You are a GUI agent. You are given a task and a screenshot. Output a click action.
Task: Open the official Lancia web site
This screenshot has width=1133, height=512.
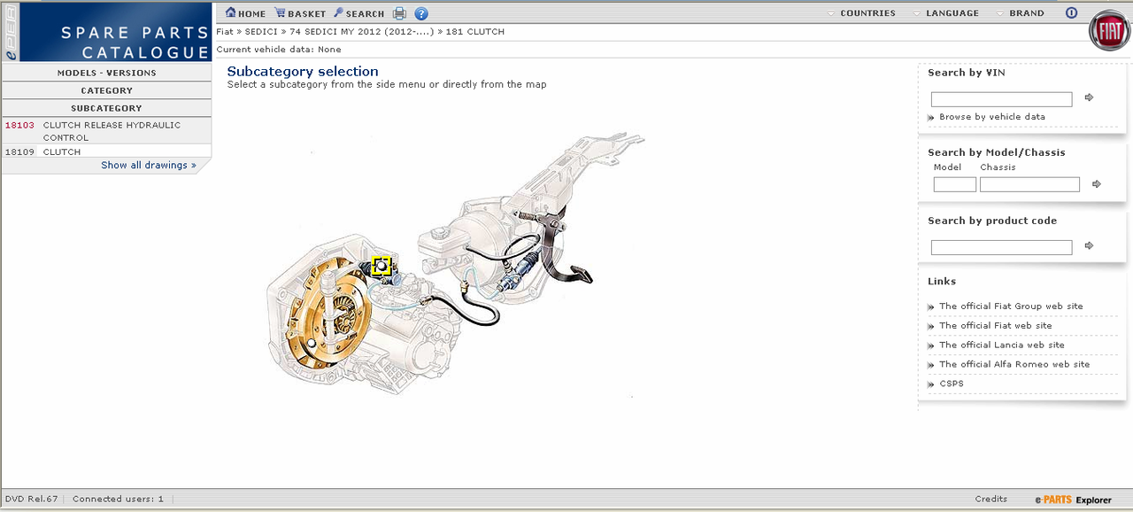click(x=1002, y=345)
